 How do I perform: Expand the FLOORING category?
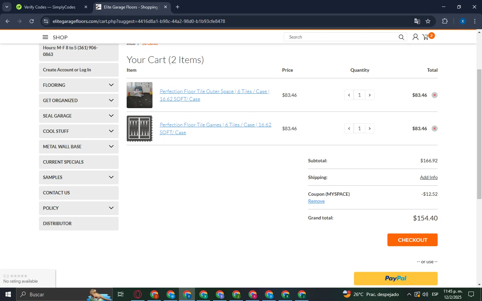tap(79, 85)
